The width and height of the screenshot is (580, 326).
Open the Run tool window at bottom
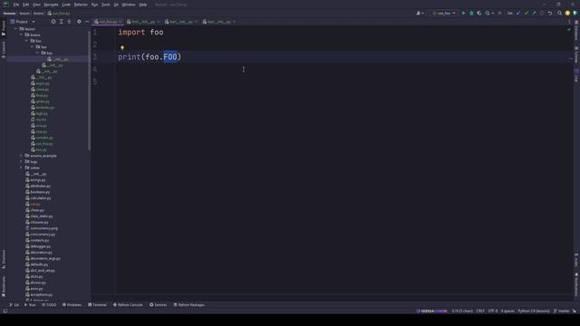click(x=30, y=305)
